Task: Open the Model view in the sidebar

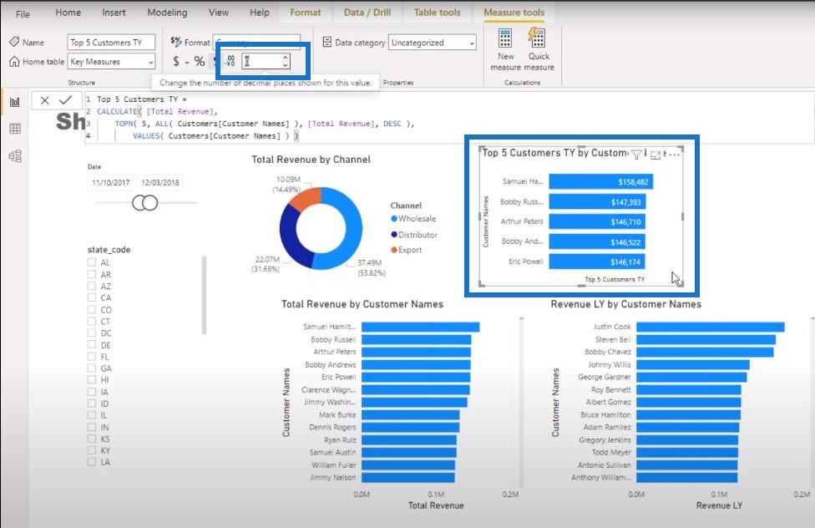Action: tap(14, 155)
